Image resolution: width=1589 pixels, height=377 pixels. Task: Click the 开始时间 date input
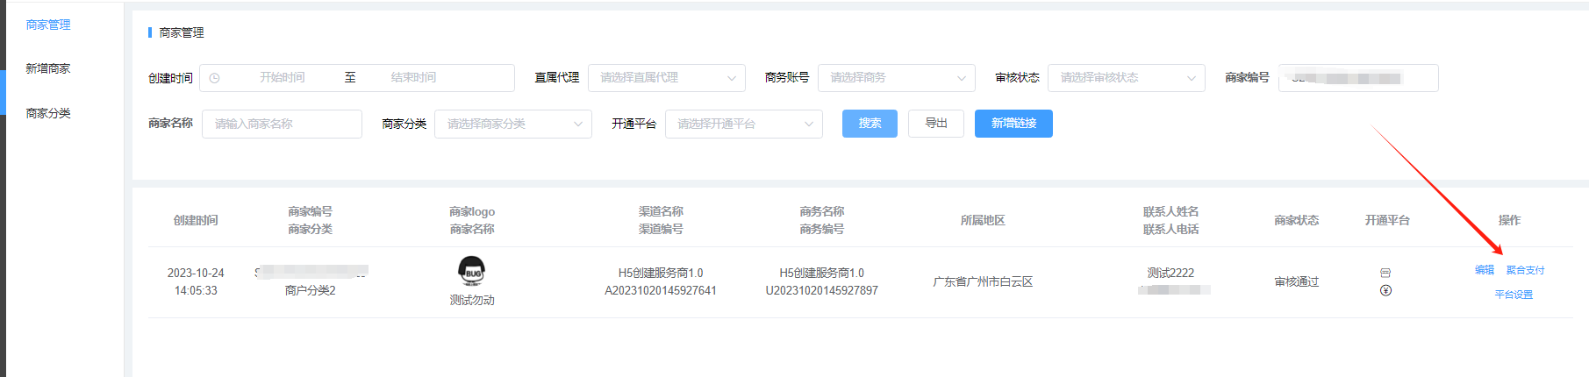283,78
